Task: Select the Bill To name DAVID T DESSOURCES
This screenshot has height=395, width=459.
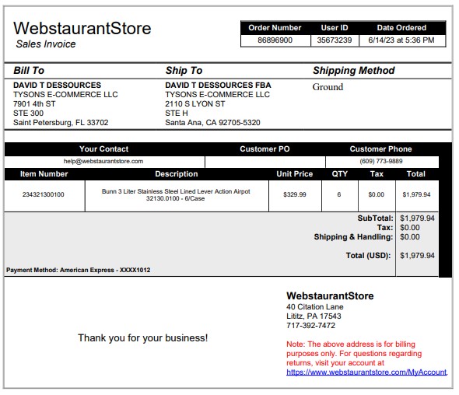Action: point(57,86)
